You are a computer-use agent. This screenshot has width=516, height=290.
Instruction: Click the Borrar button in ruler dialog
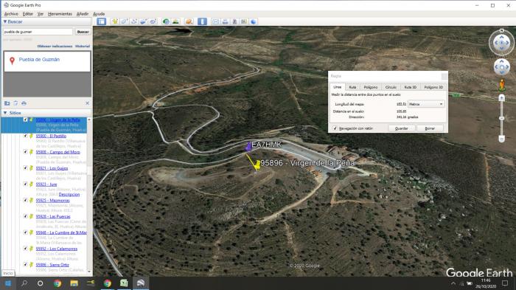coord(430,128)
